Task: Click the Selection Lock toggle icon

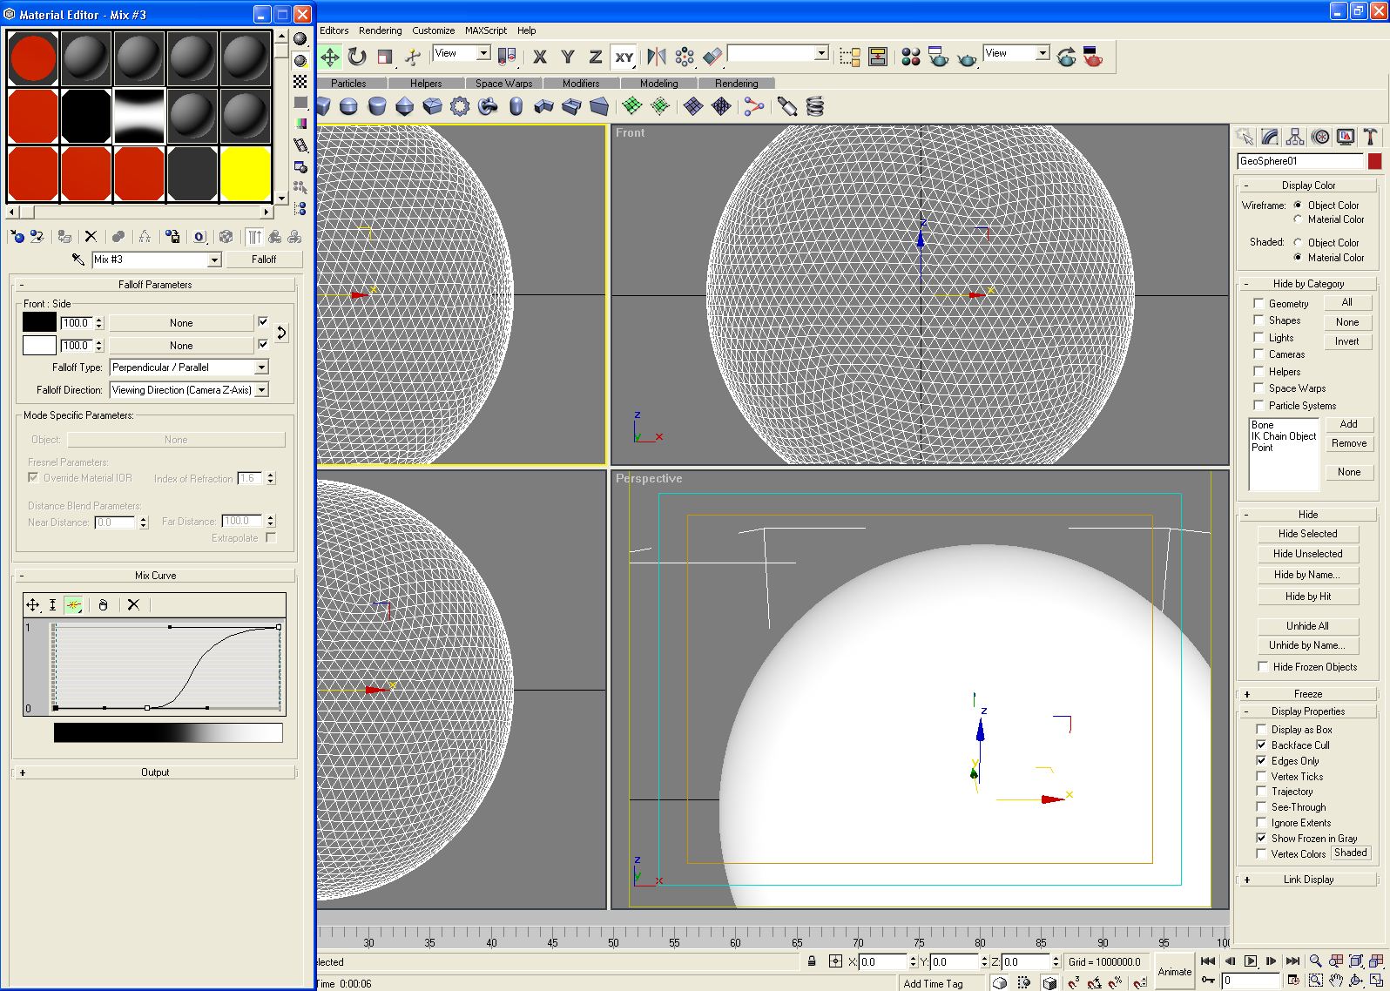Action: click(812, 961)
